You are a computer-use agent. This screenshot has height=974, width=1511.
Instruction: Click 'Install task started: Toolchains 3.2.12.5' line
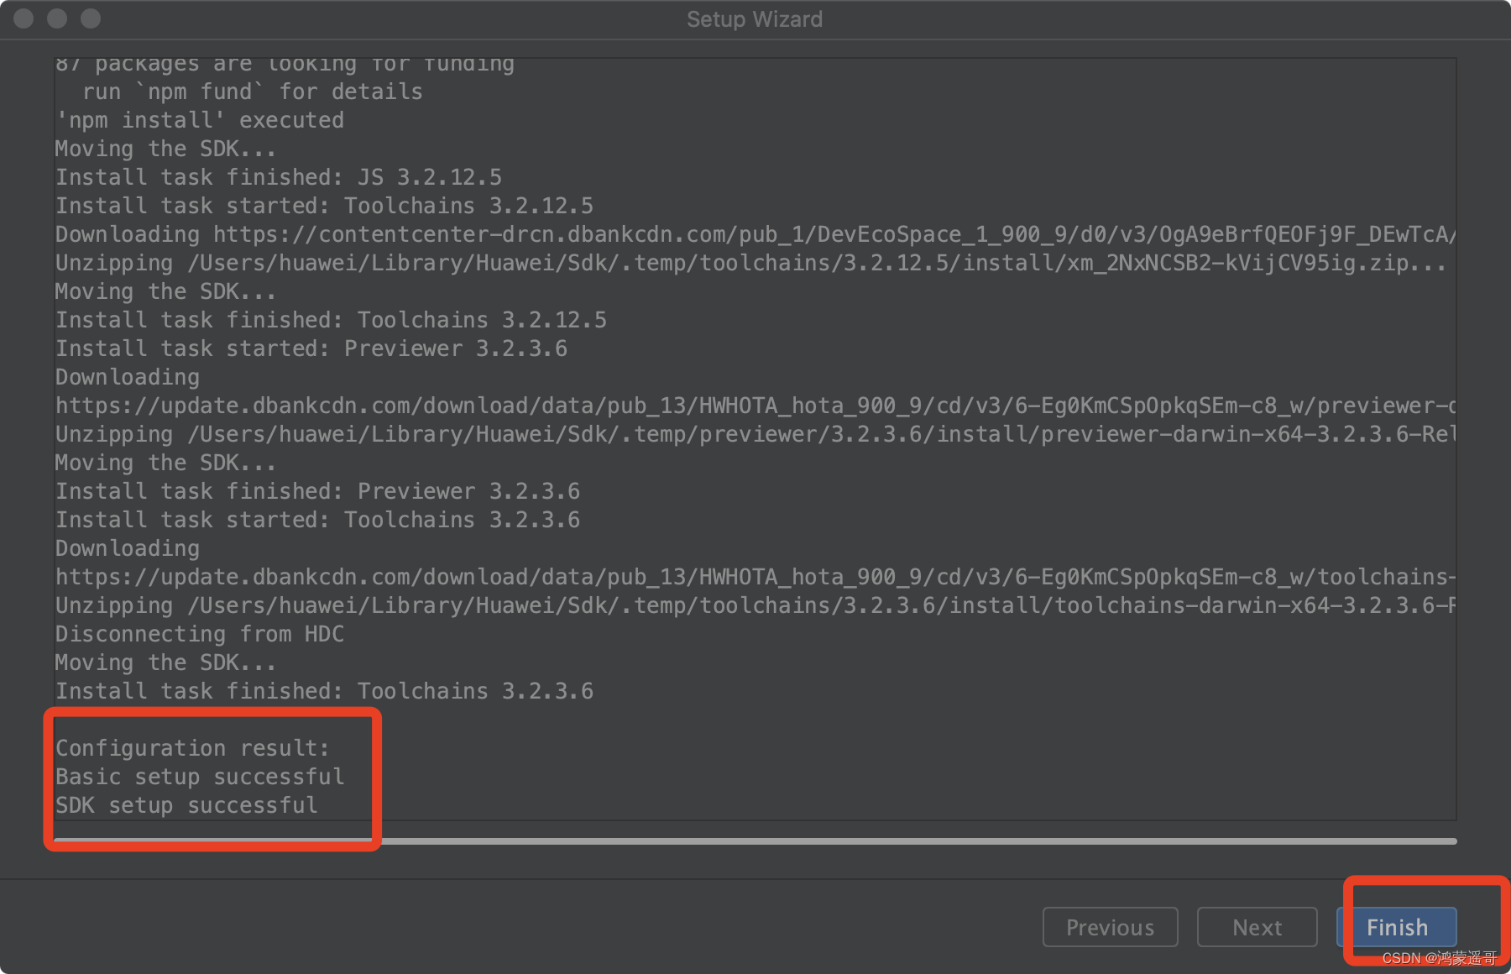pos(324,206)
